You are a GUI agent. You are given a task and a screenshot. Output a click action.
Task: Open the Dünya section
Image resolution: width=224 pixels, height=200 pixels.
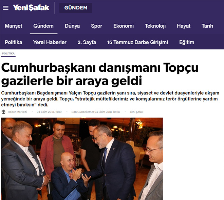pyautogui.click(x=72, y=26)
